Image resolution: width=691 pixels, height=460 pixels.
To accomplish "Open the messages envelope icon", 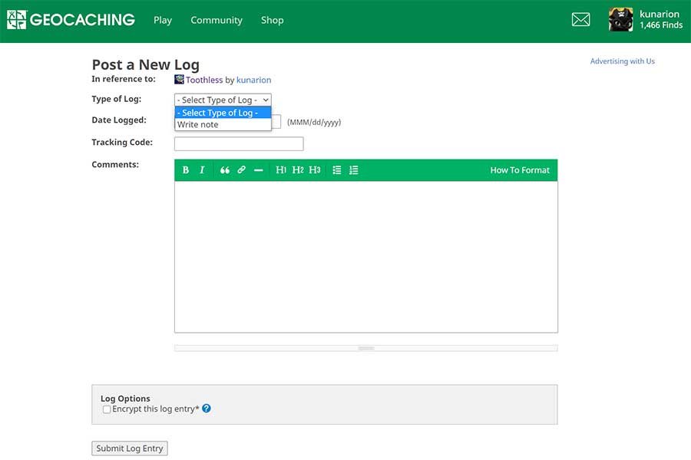I will point(580,19).
